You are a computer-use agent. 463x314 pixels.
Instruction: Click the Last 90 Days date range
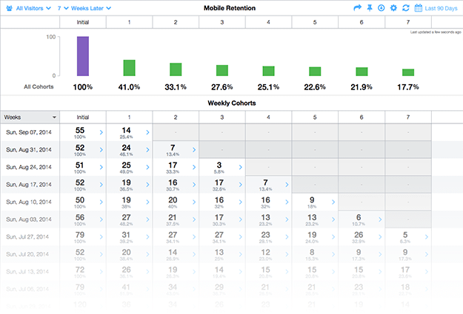pos(441,8)
